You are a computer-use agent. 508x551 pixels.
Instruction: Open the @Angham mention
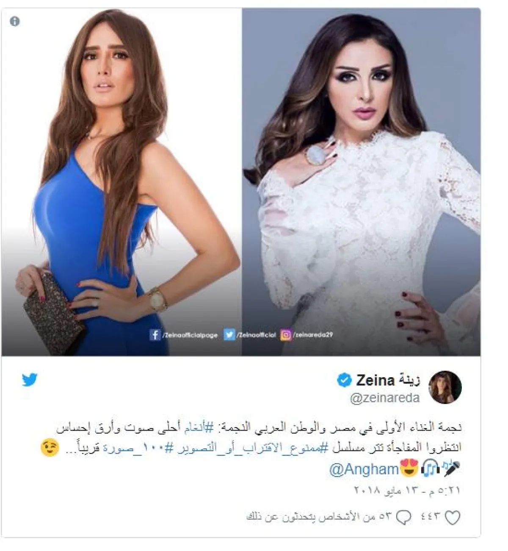pos(364,469)
